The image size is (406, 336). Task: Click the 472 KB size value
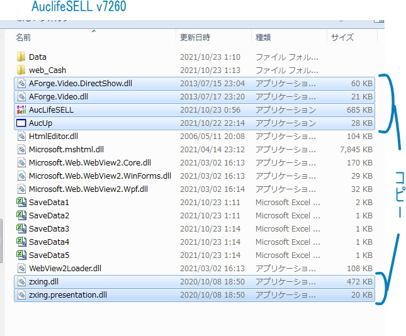359,281
